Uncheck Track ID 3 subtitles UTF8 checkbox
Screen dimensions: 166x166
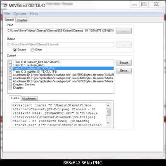coord(10,71)
